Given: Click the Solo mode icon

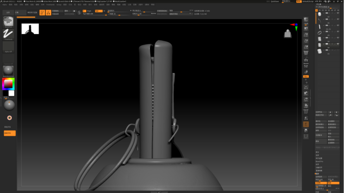Looking at the screenshot, I should coord(306,131).
